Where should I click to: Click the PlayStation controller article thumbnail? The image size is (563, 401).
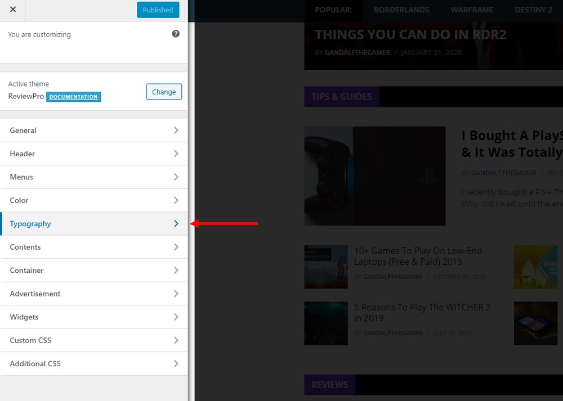375,176
